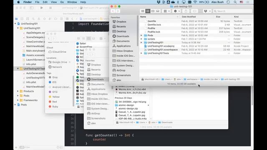Open the Dropbox toolbar dropdown in Finder

(x=207, y=11)
